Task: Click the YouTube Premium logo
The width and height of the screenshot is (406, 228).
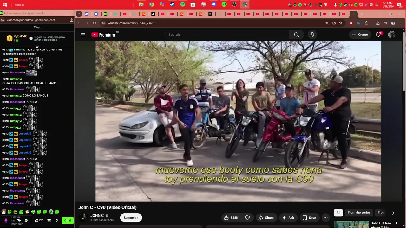Action: (103, 35)
